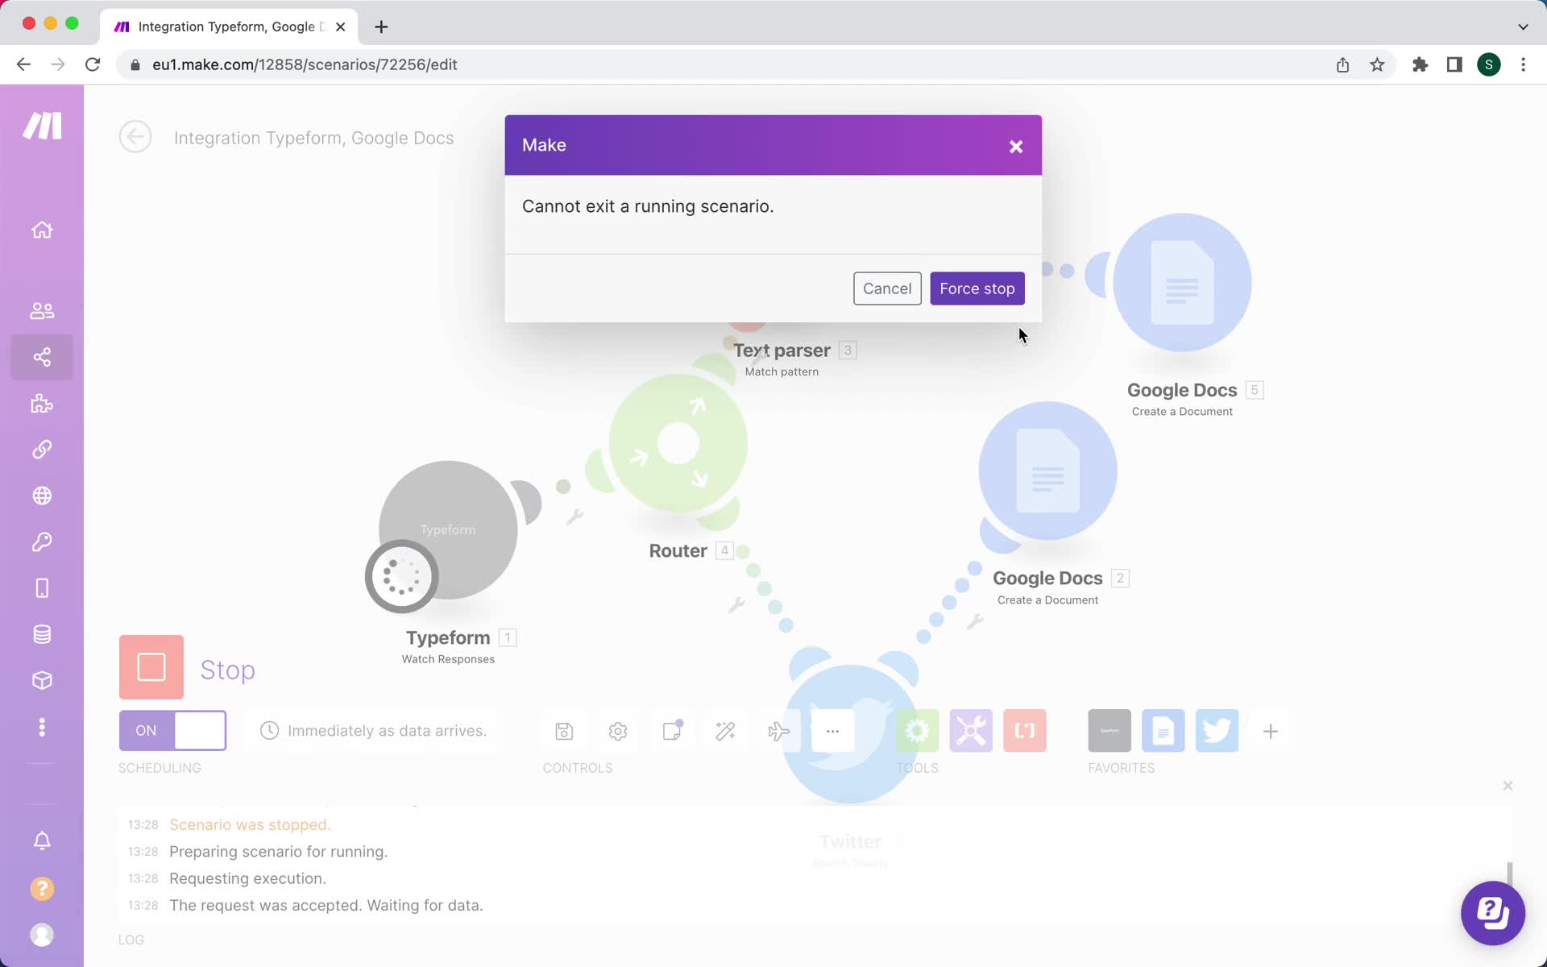Click Force stop to halt scenario

point(977,288)
